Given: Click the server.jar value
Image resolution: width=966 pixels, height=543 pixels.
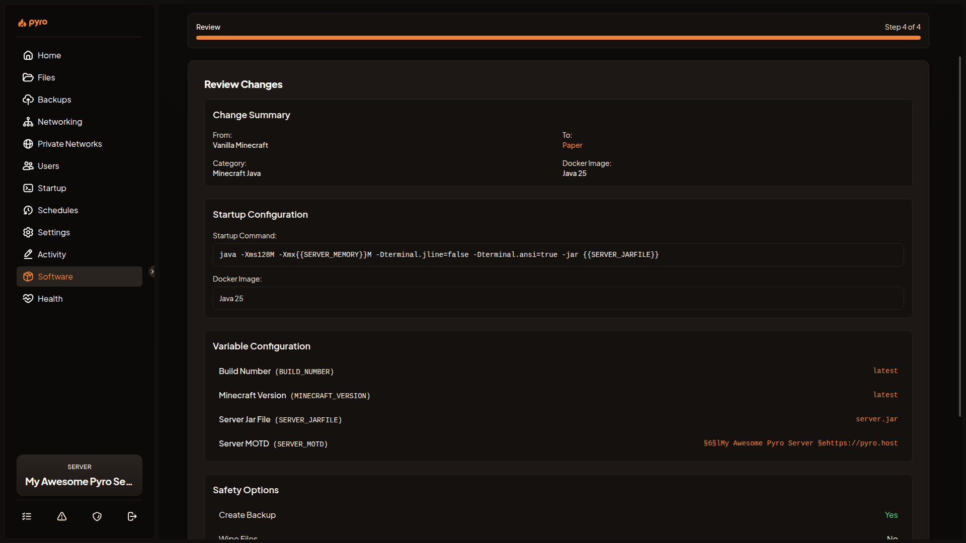Looking at the screenshot, I should (877, 419).
